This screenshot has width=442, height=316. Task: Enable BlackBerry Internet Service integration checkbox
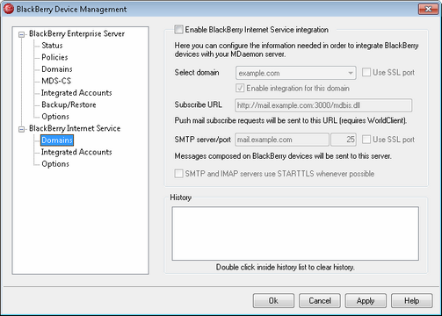(x=178, y=30)
